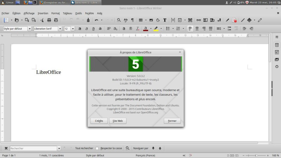Find next with down arrow
The height and width of the screenshot is (158, 281).
tap(153, 148)
